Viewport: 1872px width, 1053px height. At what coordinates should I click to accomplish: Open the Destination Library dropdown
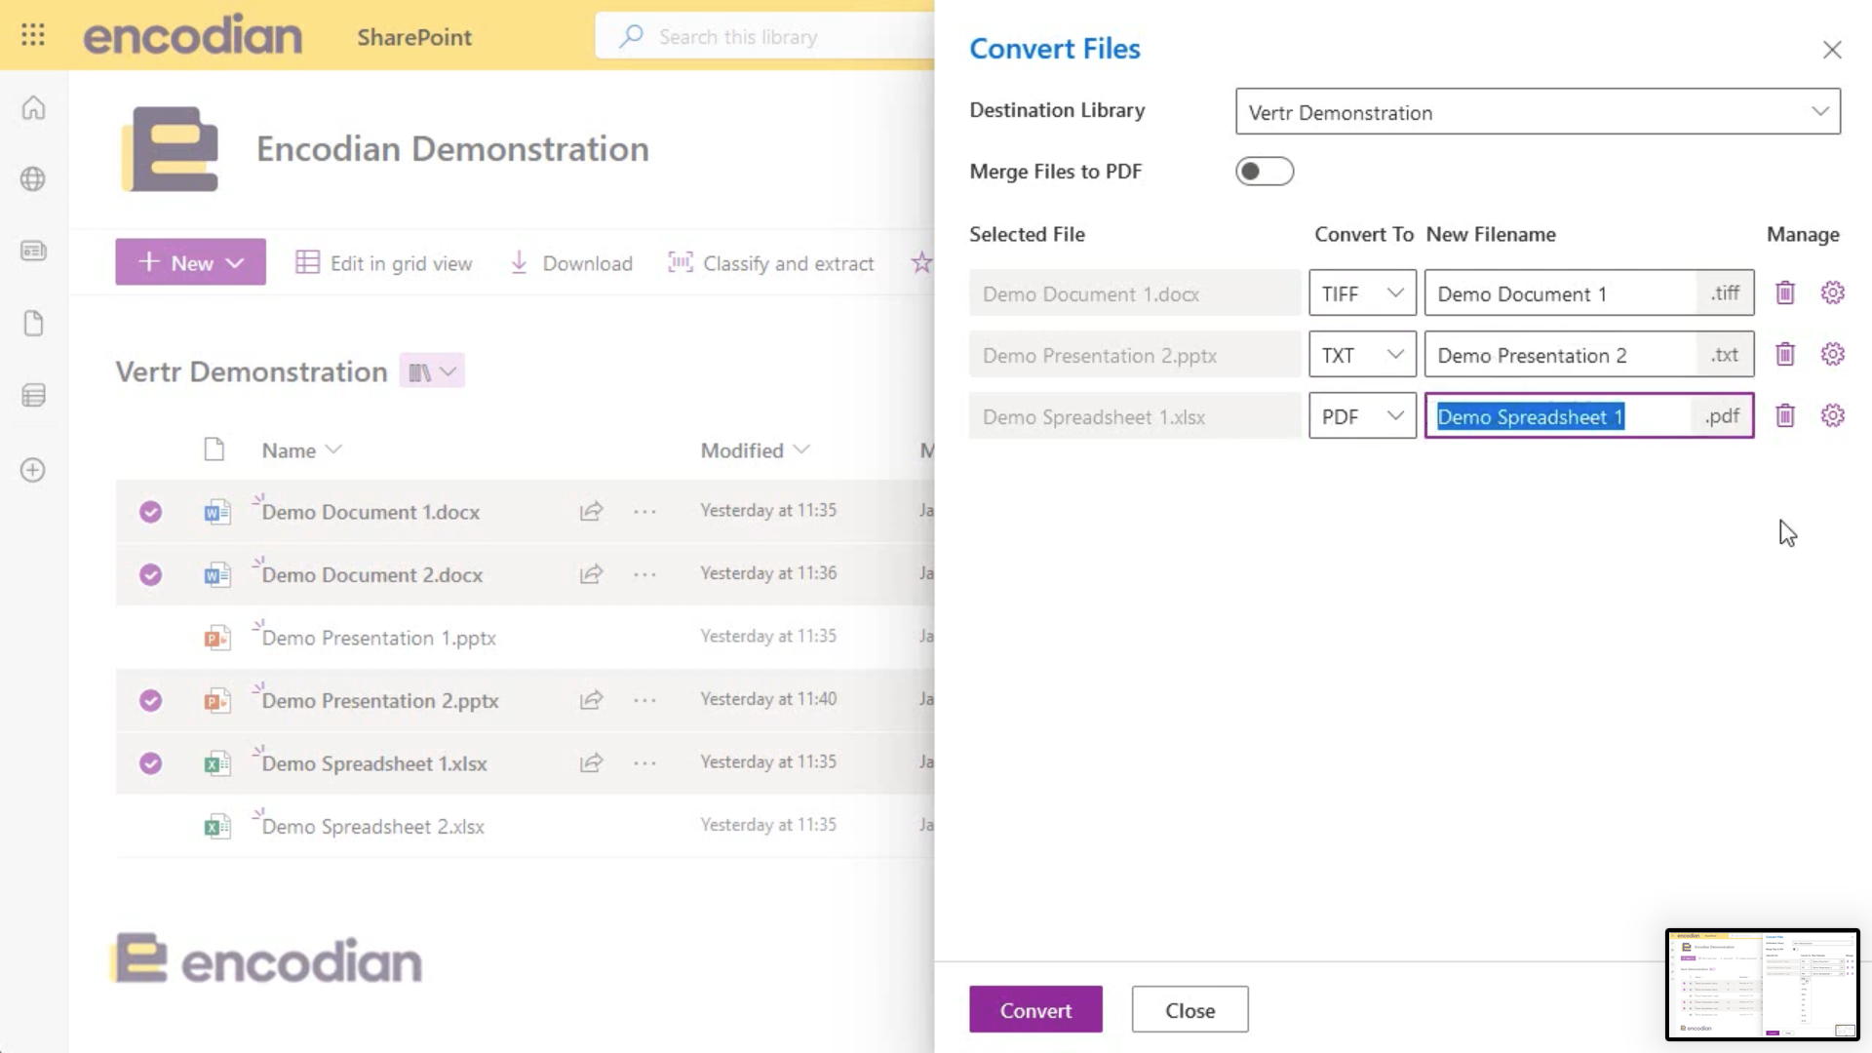click(x=1538, y=112)
